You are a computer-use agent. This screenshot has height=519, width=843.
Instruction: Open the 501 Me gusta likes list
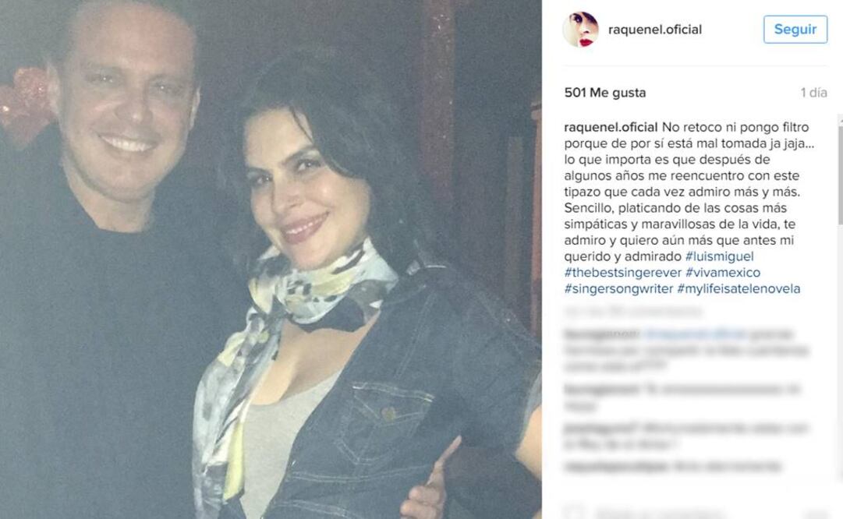click(x=605, y=93)
